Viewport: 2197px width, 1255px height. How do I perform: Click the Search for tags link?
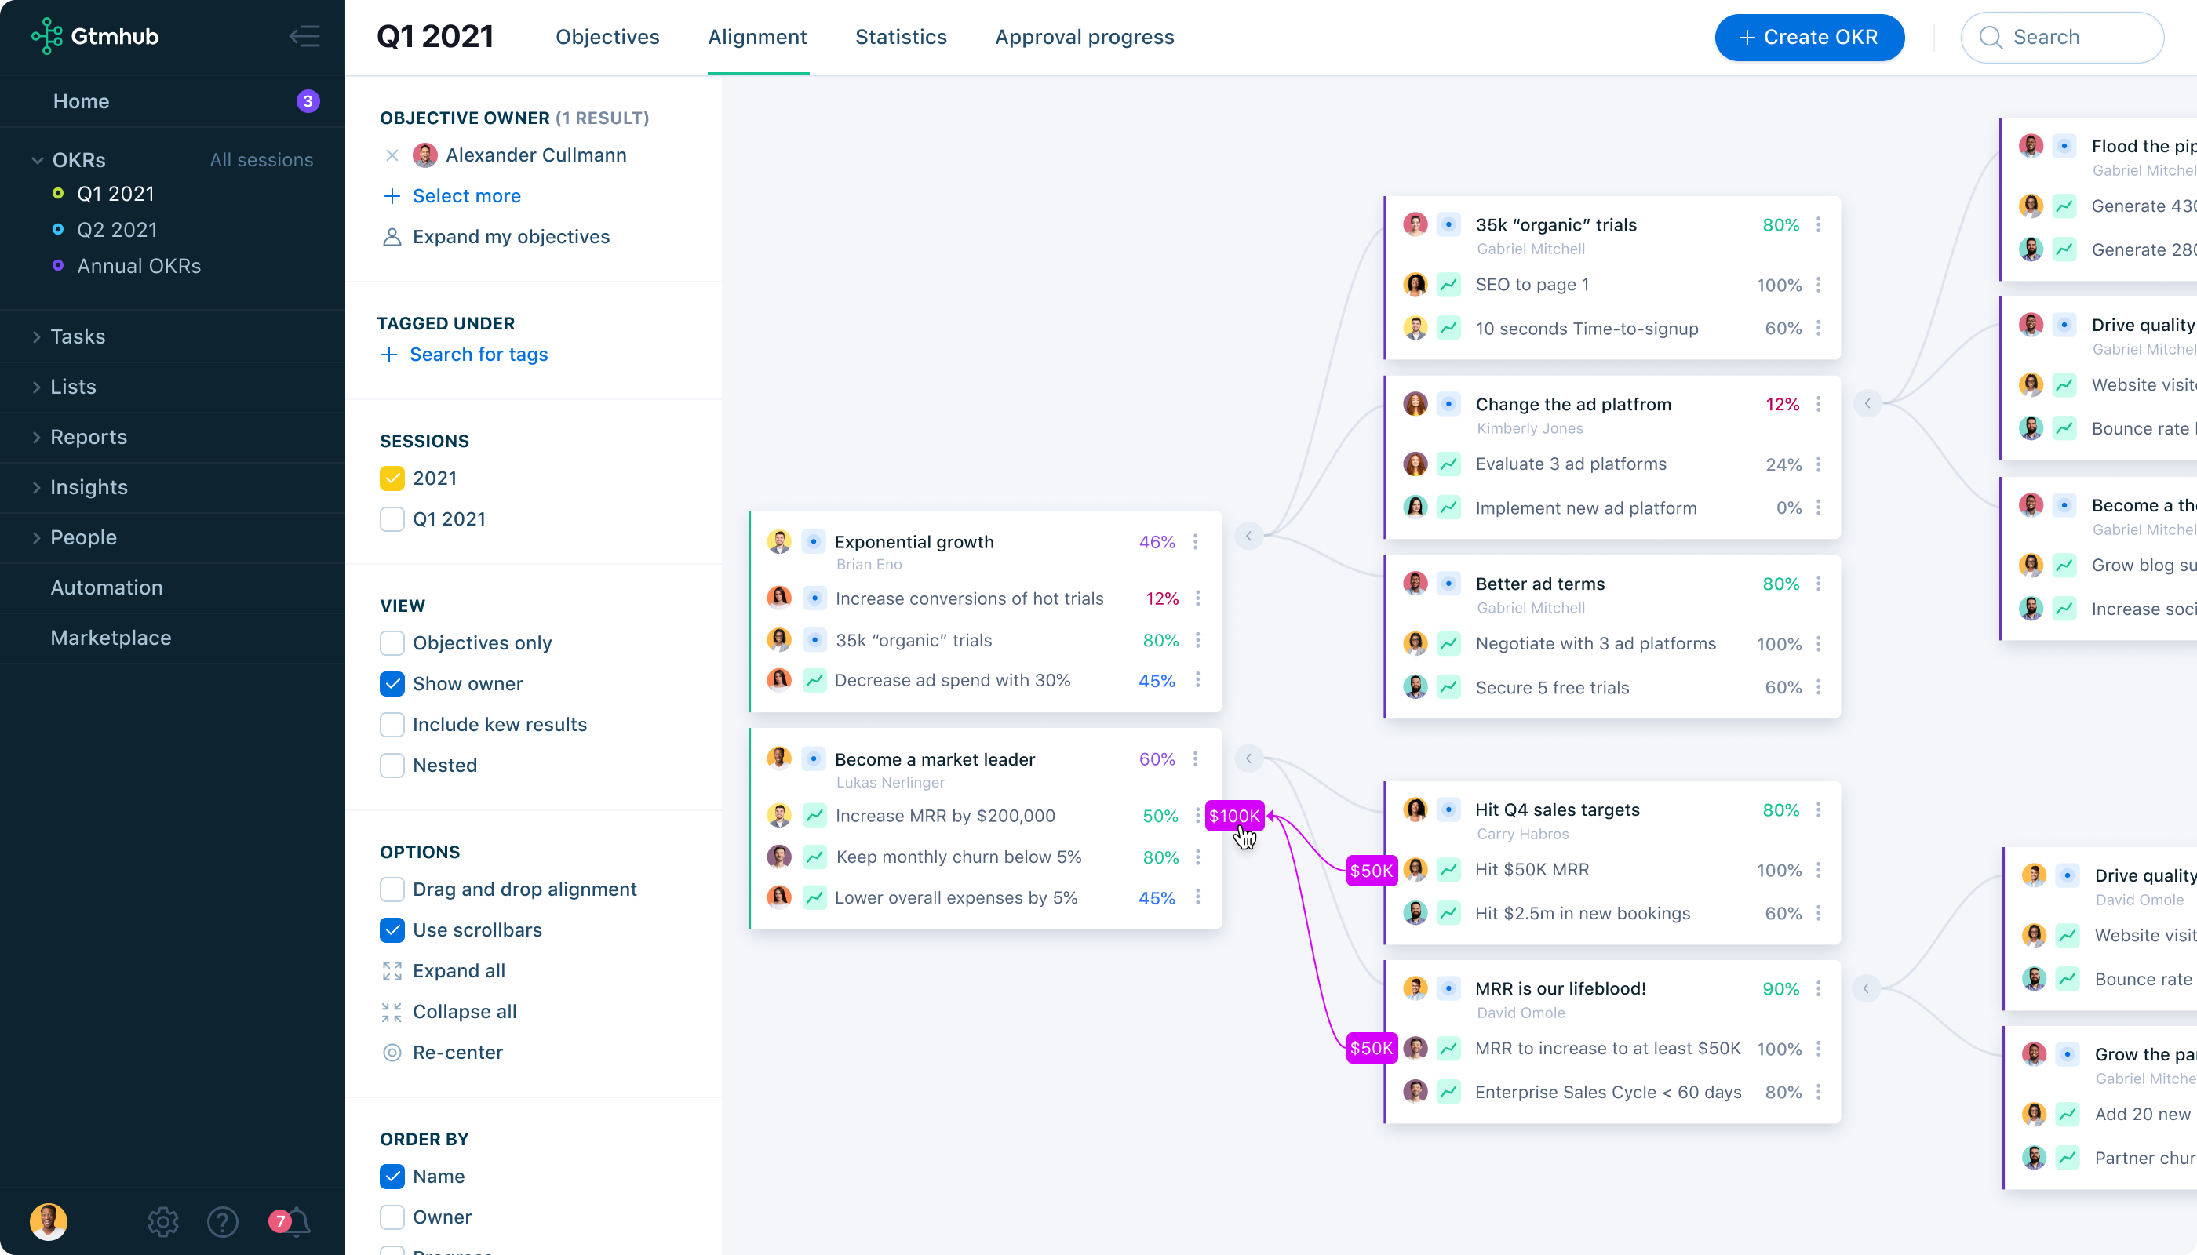478,355
